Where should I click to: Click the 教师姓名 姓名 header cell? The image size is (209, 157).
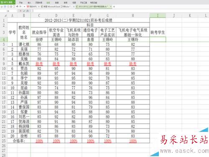tap(24, 32)
